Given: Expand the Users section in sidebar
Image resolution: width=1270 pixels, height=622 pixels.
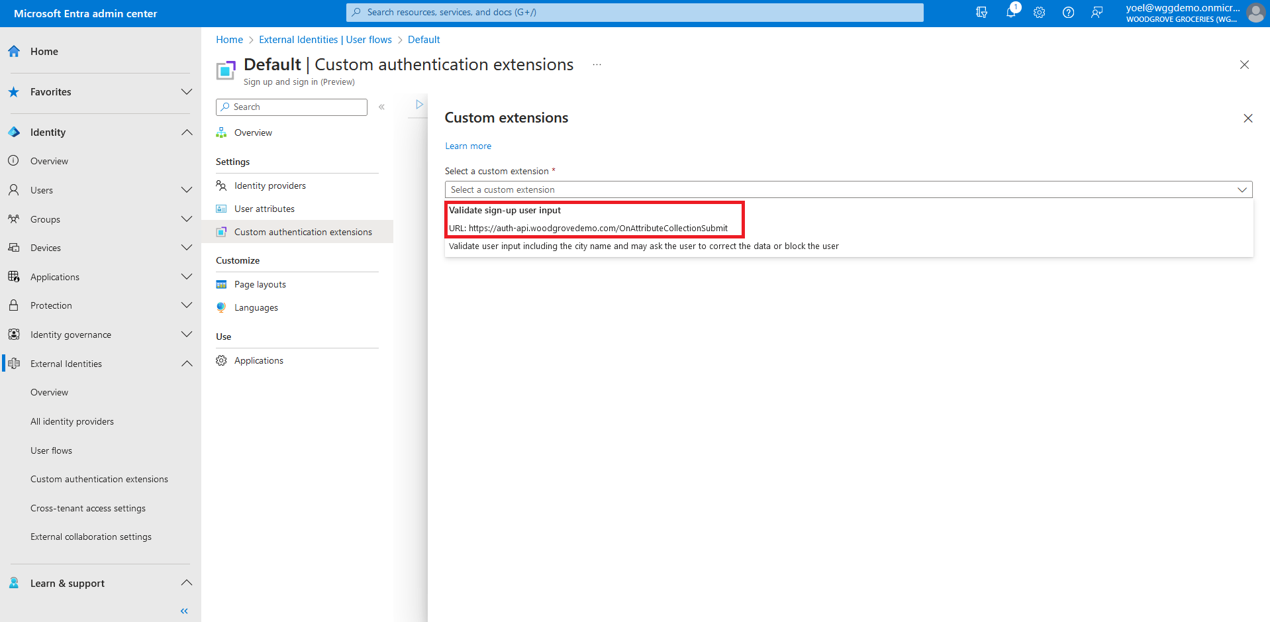Looking at the screenshot, I should [x=187, y=190].
